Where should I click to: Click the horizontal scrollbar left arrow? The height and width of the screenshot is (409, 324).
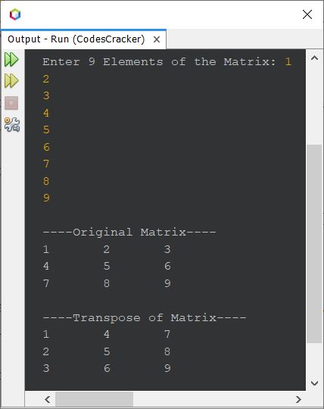[x=48, y=399]
